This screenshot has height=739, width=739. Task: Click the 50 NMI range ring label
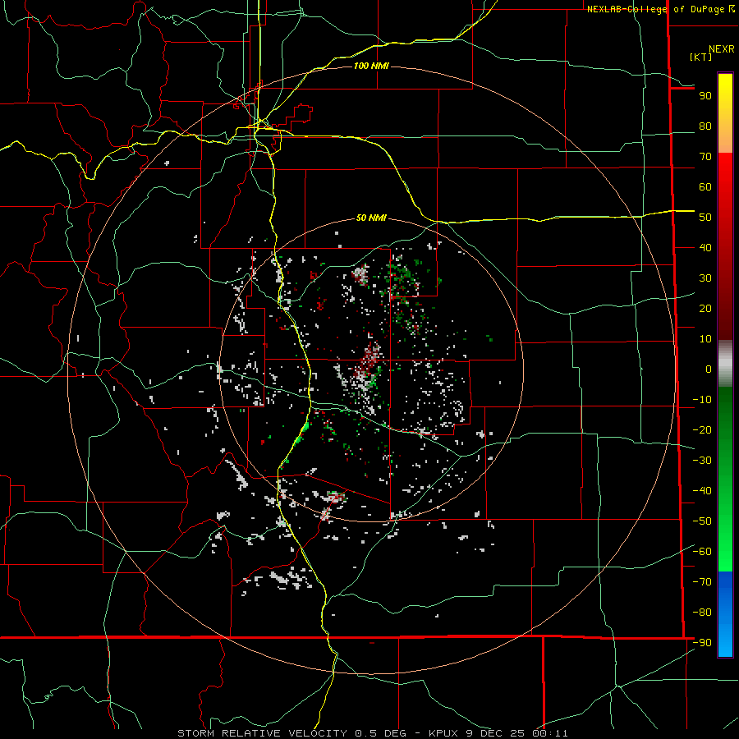click(371, 218)
